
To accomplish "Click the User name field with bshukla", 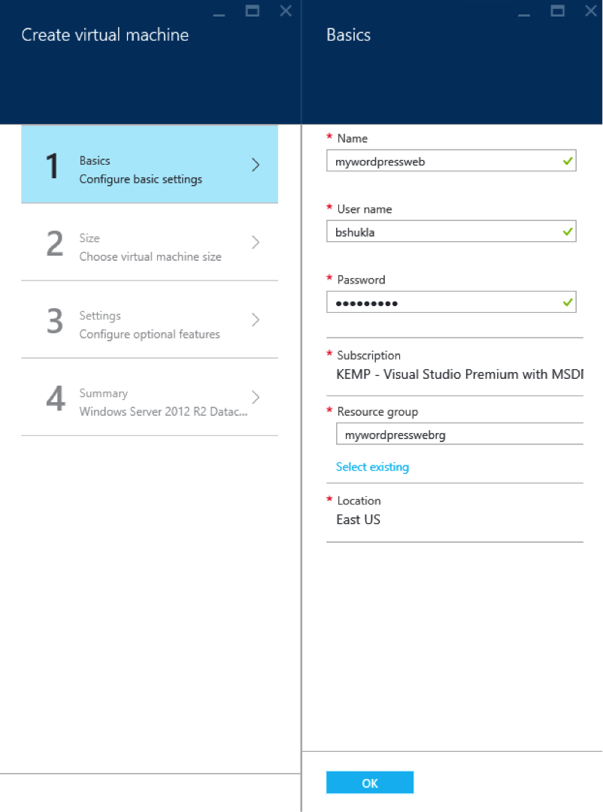I will 444,232.
